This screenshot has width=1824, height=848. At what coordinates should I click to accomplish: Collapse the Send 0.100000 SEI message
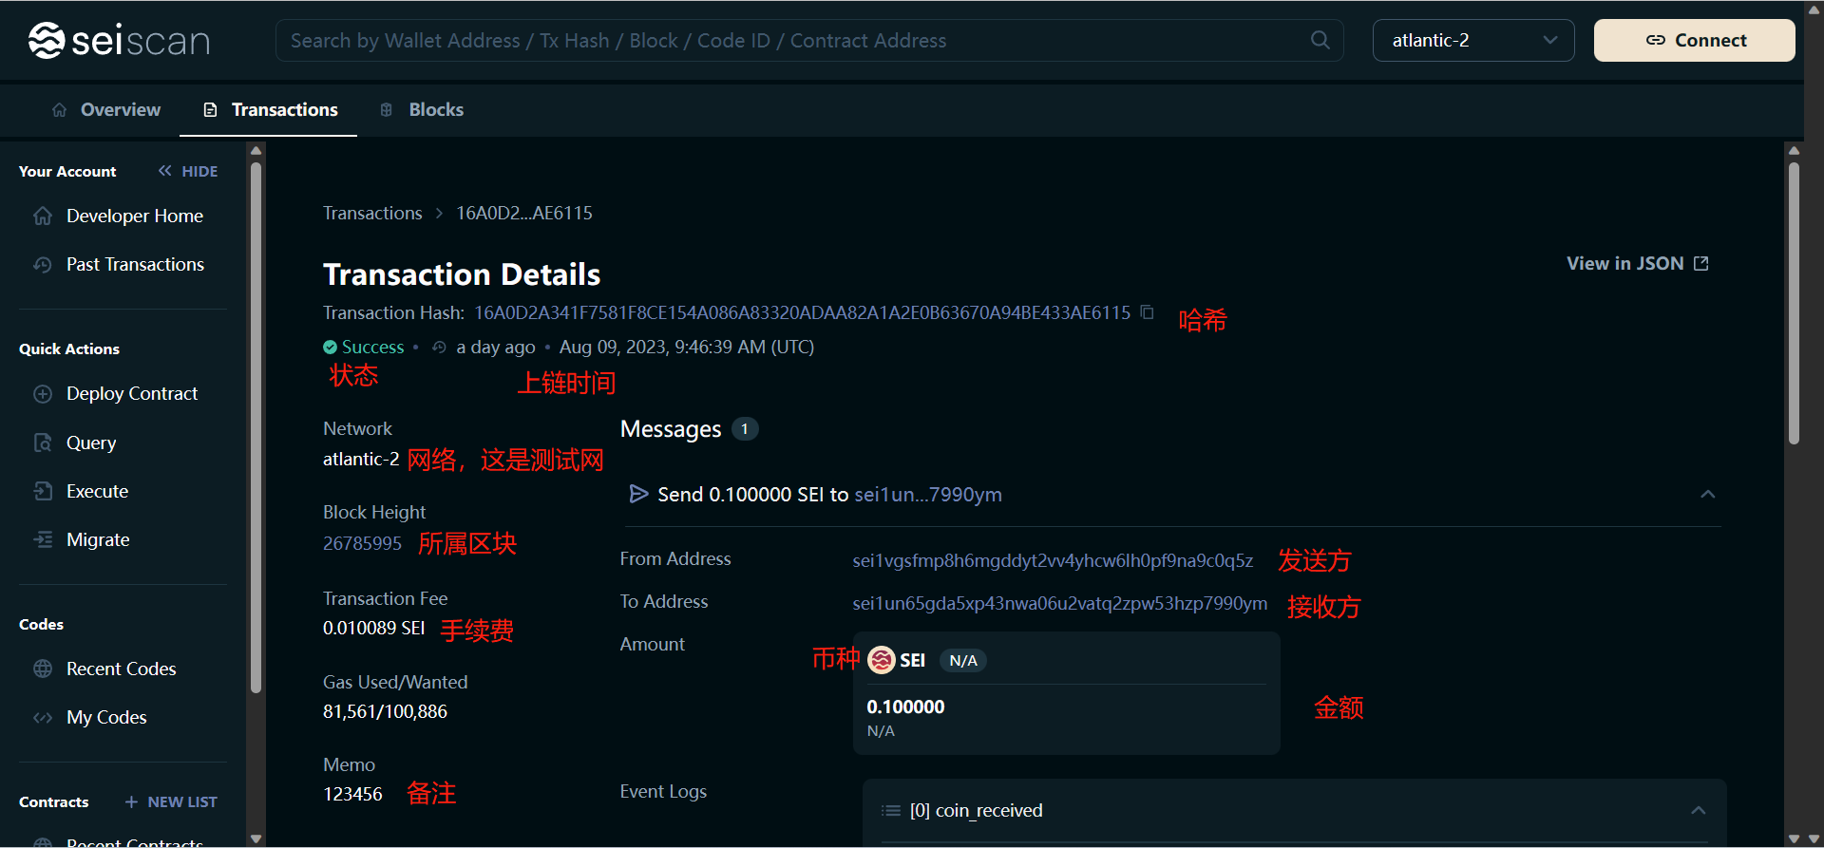click(1707, 494)
